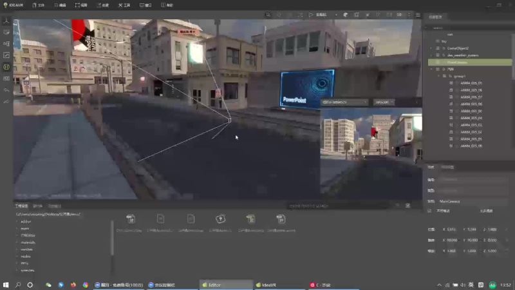Select mesh item AM84_005_02
Image resolution: width=515 pixels, height=290 pixels.
point(471,132)
